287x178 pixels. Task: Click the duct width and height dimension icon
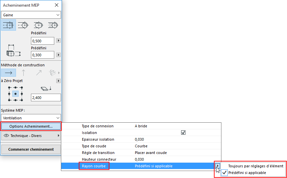click(14, 50)
